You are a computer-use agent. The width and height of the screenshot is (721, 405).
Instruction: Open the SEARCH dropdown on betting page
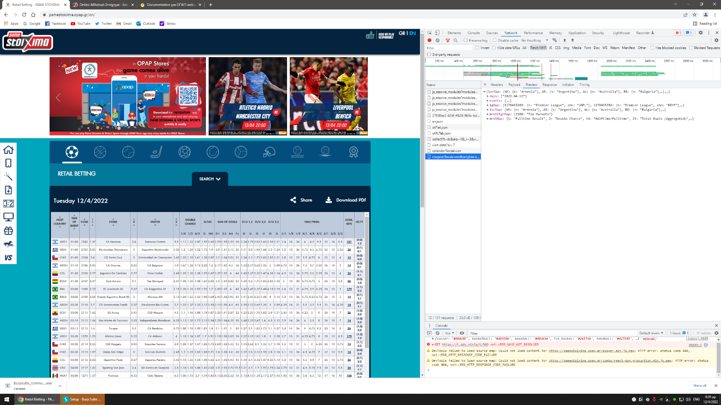(210, 179)
